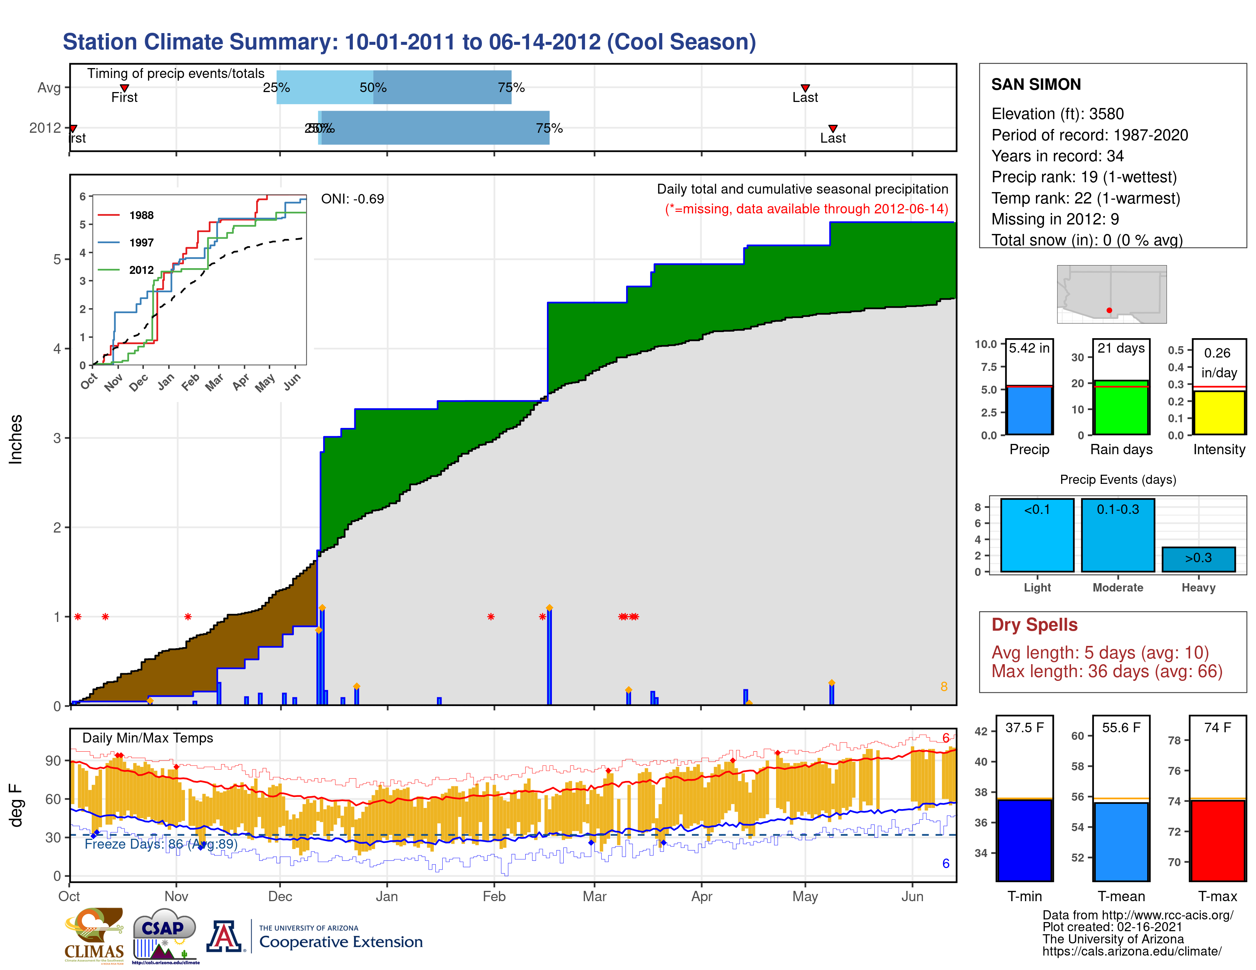Click the 2012 Last red triangle marker

click(833, 129)
